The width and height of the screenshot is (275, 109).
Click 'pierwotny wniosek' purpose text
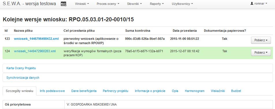pyautogui.click(x=91, y=41)
